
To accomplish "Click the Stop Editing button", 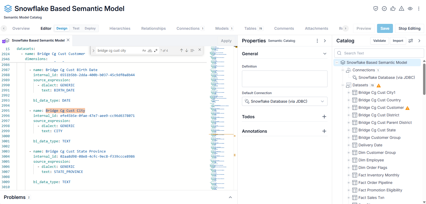I will (409, 28).
